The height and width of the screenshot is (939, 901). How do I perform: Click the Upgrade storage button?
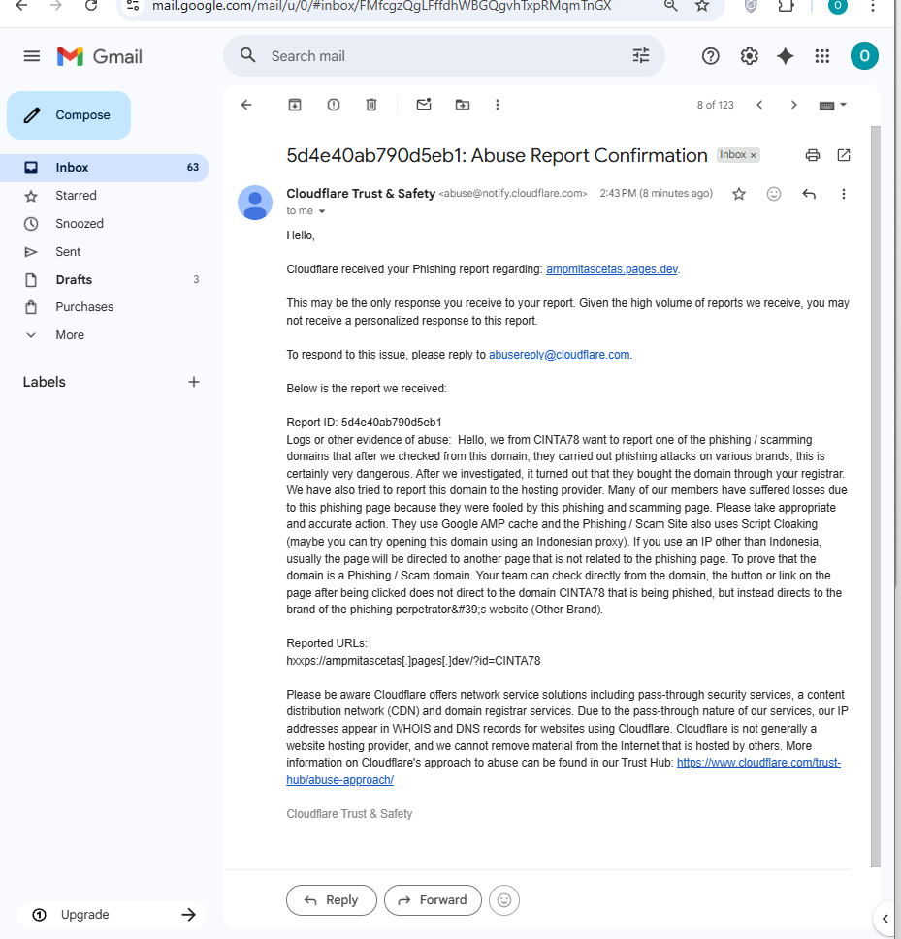click(113, 915)
